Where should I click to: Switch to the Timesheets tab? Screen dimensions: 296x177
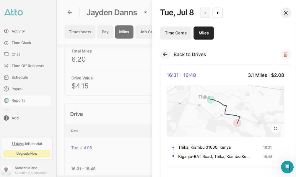pyautogui.click(x=80, y=32)
